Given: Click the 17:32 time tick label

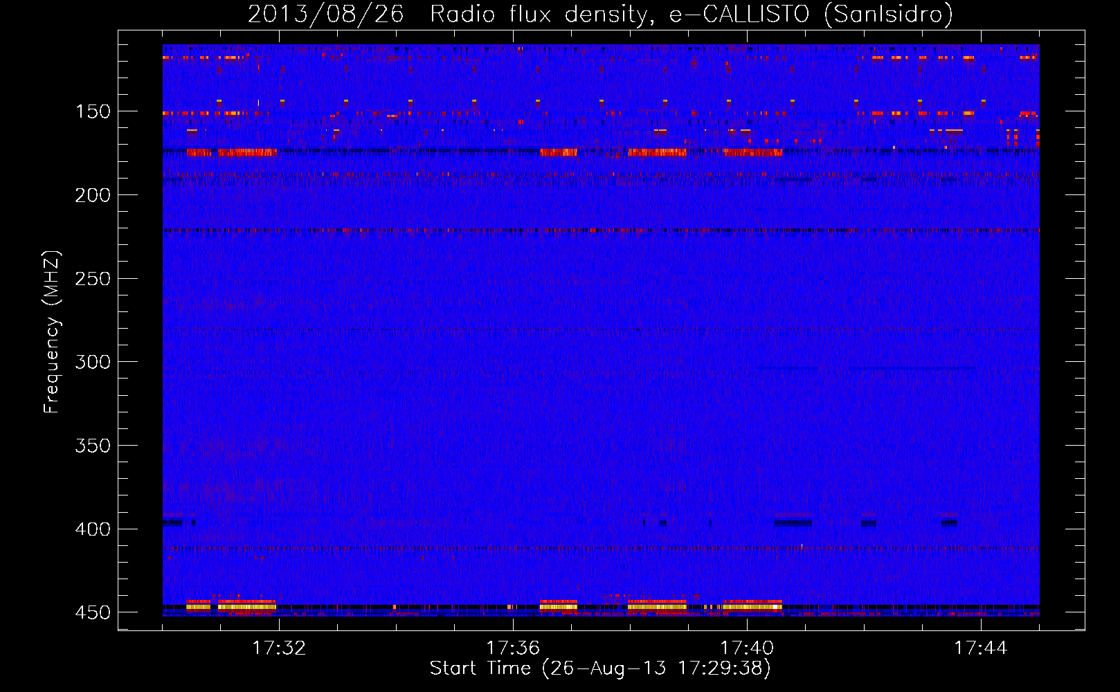Looking at the screenshot, I should click(x=279, y=648).
